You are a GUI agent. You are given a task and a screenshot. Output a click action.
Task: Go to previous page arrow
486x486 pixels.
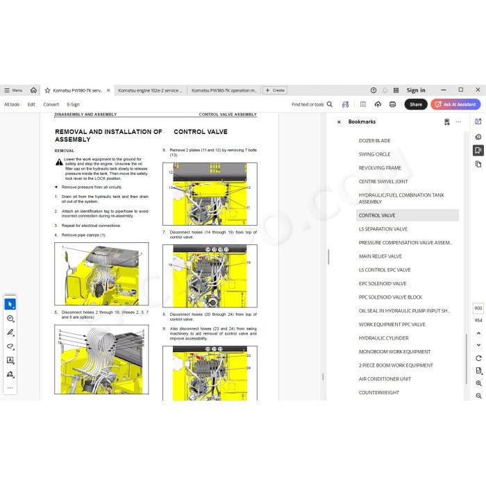(478, 333)
